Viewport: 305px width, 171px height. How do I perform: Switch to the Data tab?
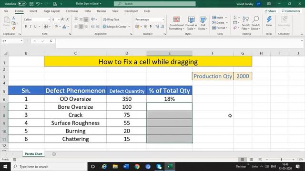tap(88, 11)
